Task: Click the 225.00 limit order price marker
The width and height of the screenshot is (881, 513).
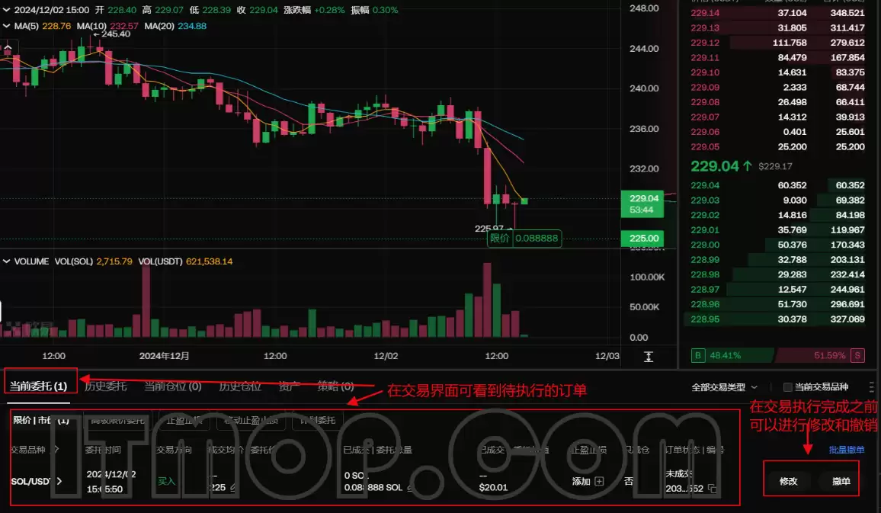Action: click(641, 239)
